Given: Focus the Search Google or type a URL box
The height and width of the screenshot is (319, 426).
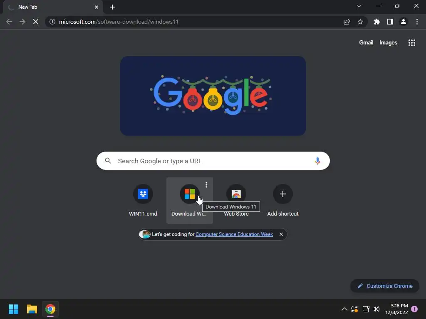Looking at the screenshot, I should click(x=213, y=161).
